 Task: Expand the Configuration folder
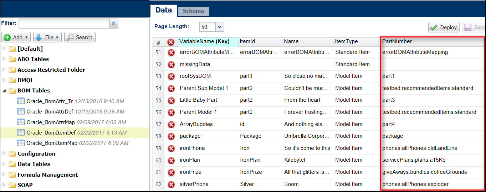[x=4, y=154]
